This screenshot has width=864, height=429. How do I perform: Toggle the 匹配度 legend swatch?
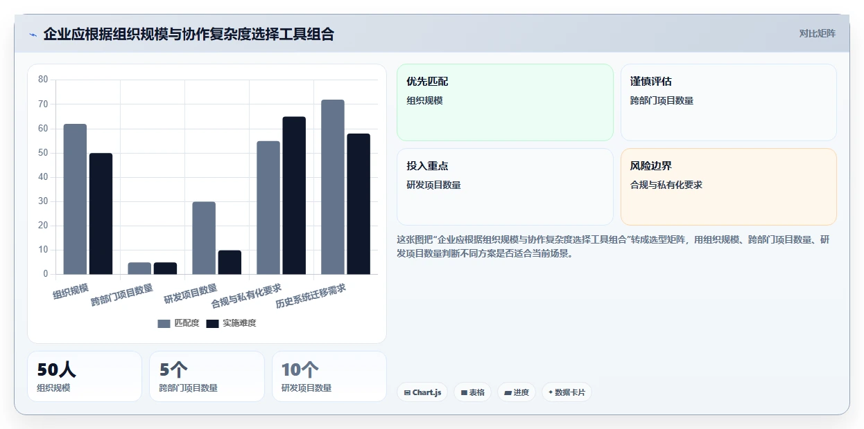[x=164, y=323]
